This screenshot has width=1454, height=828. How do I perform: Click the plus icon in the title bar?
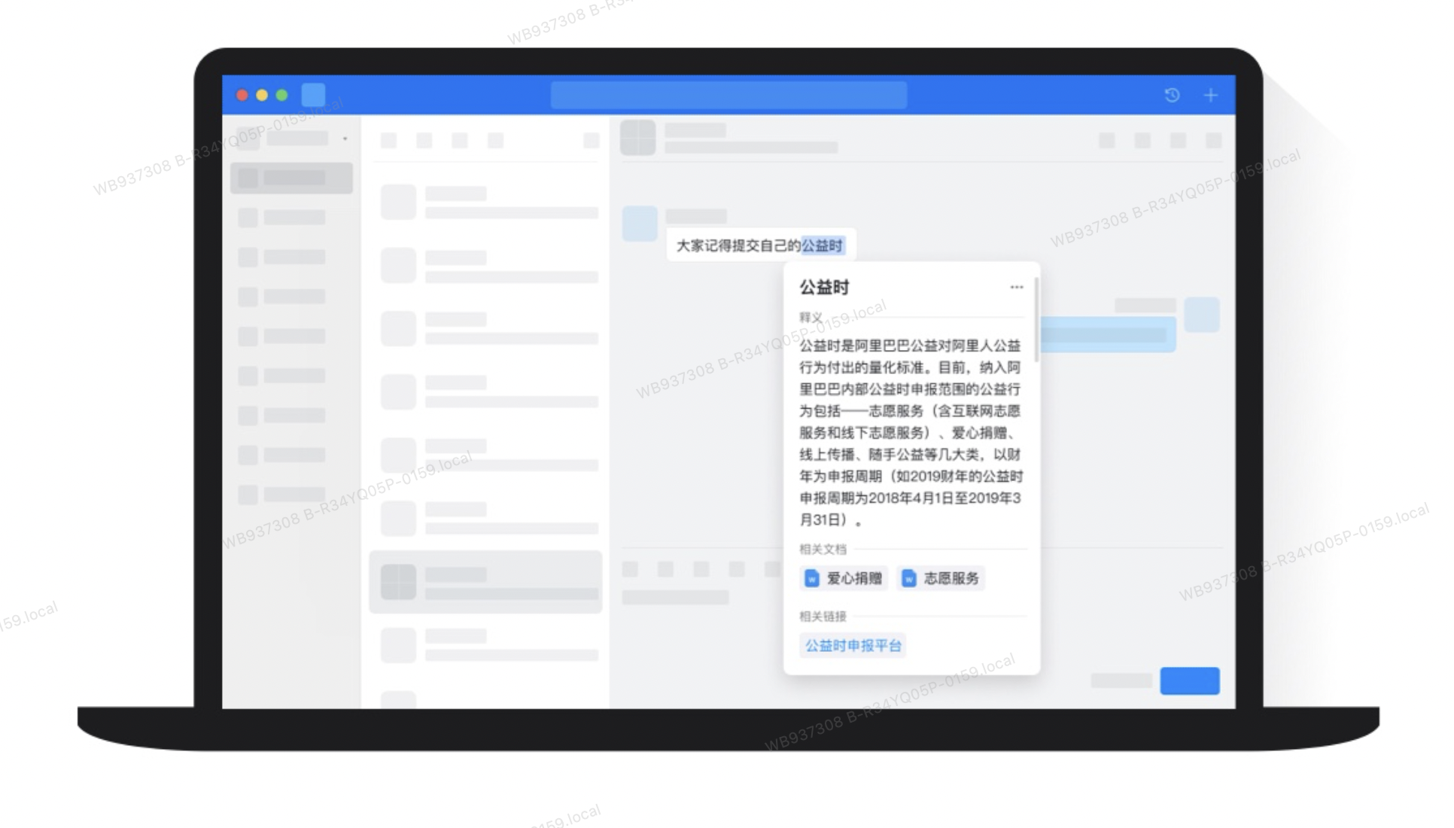pos(1211,96)
